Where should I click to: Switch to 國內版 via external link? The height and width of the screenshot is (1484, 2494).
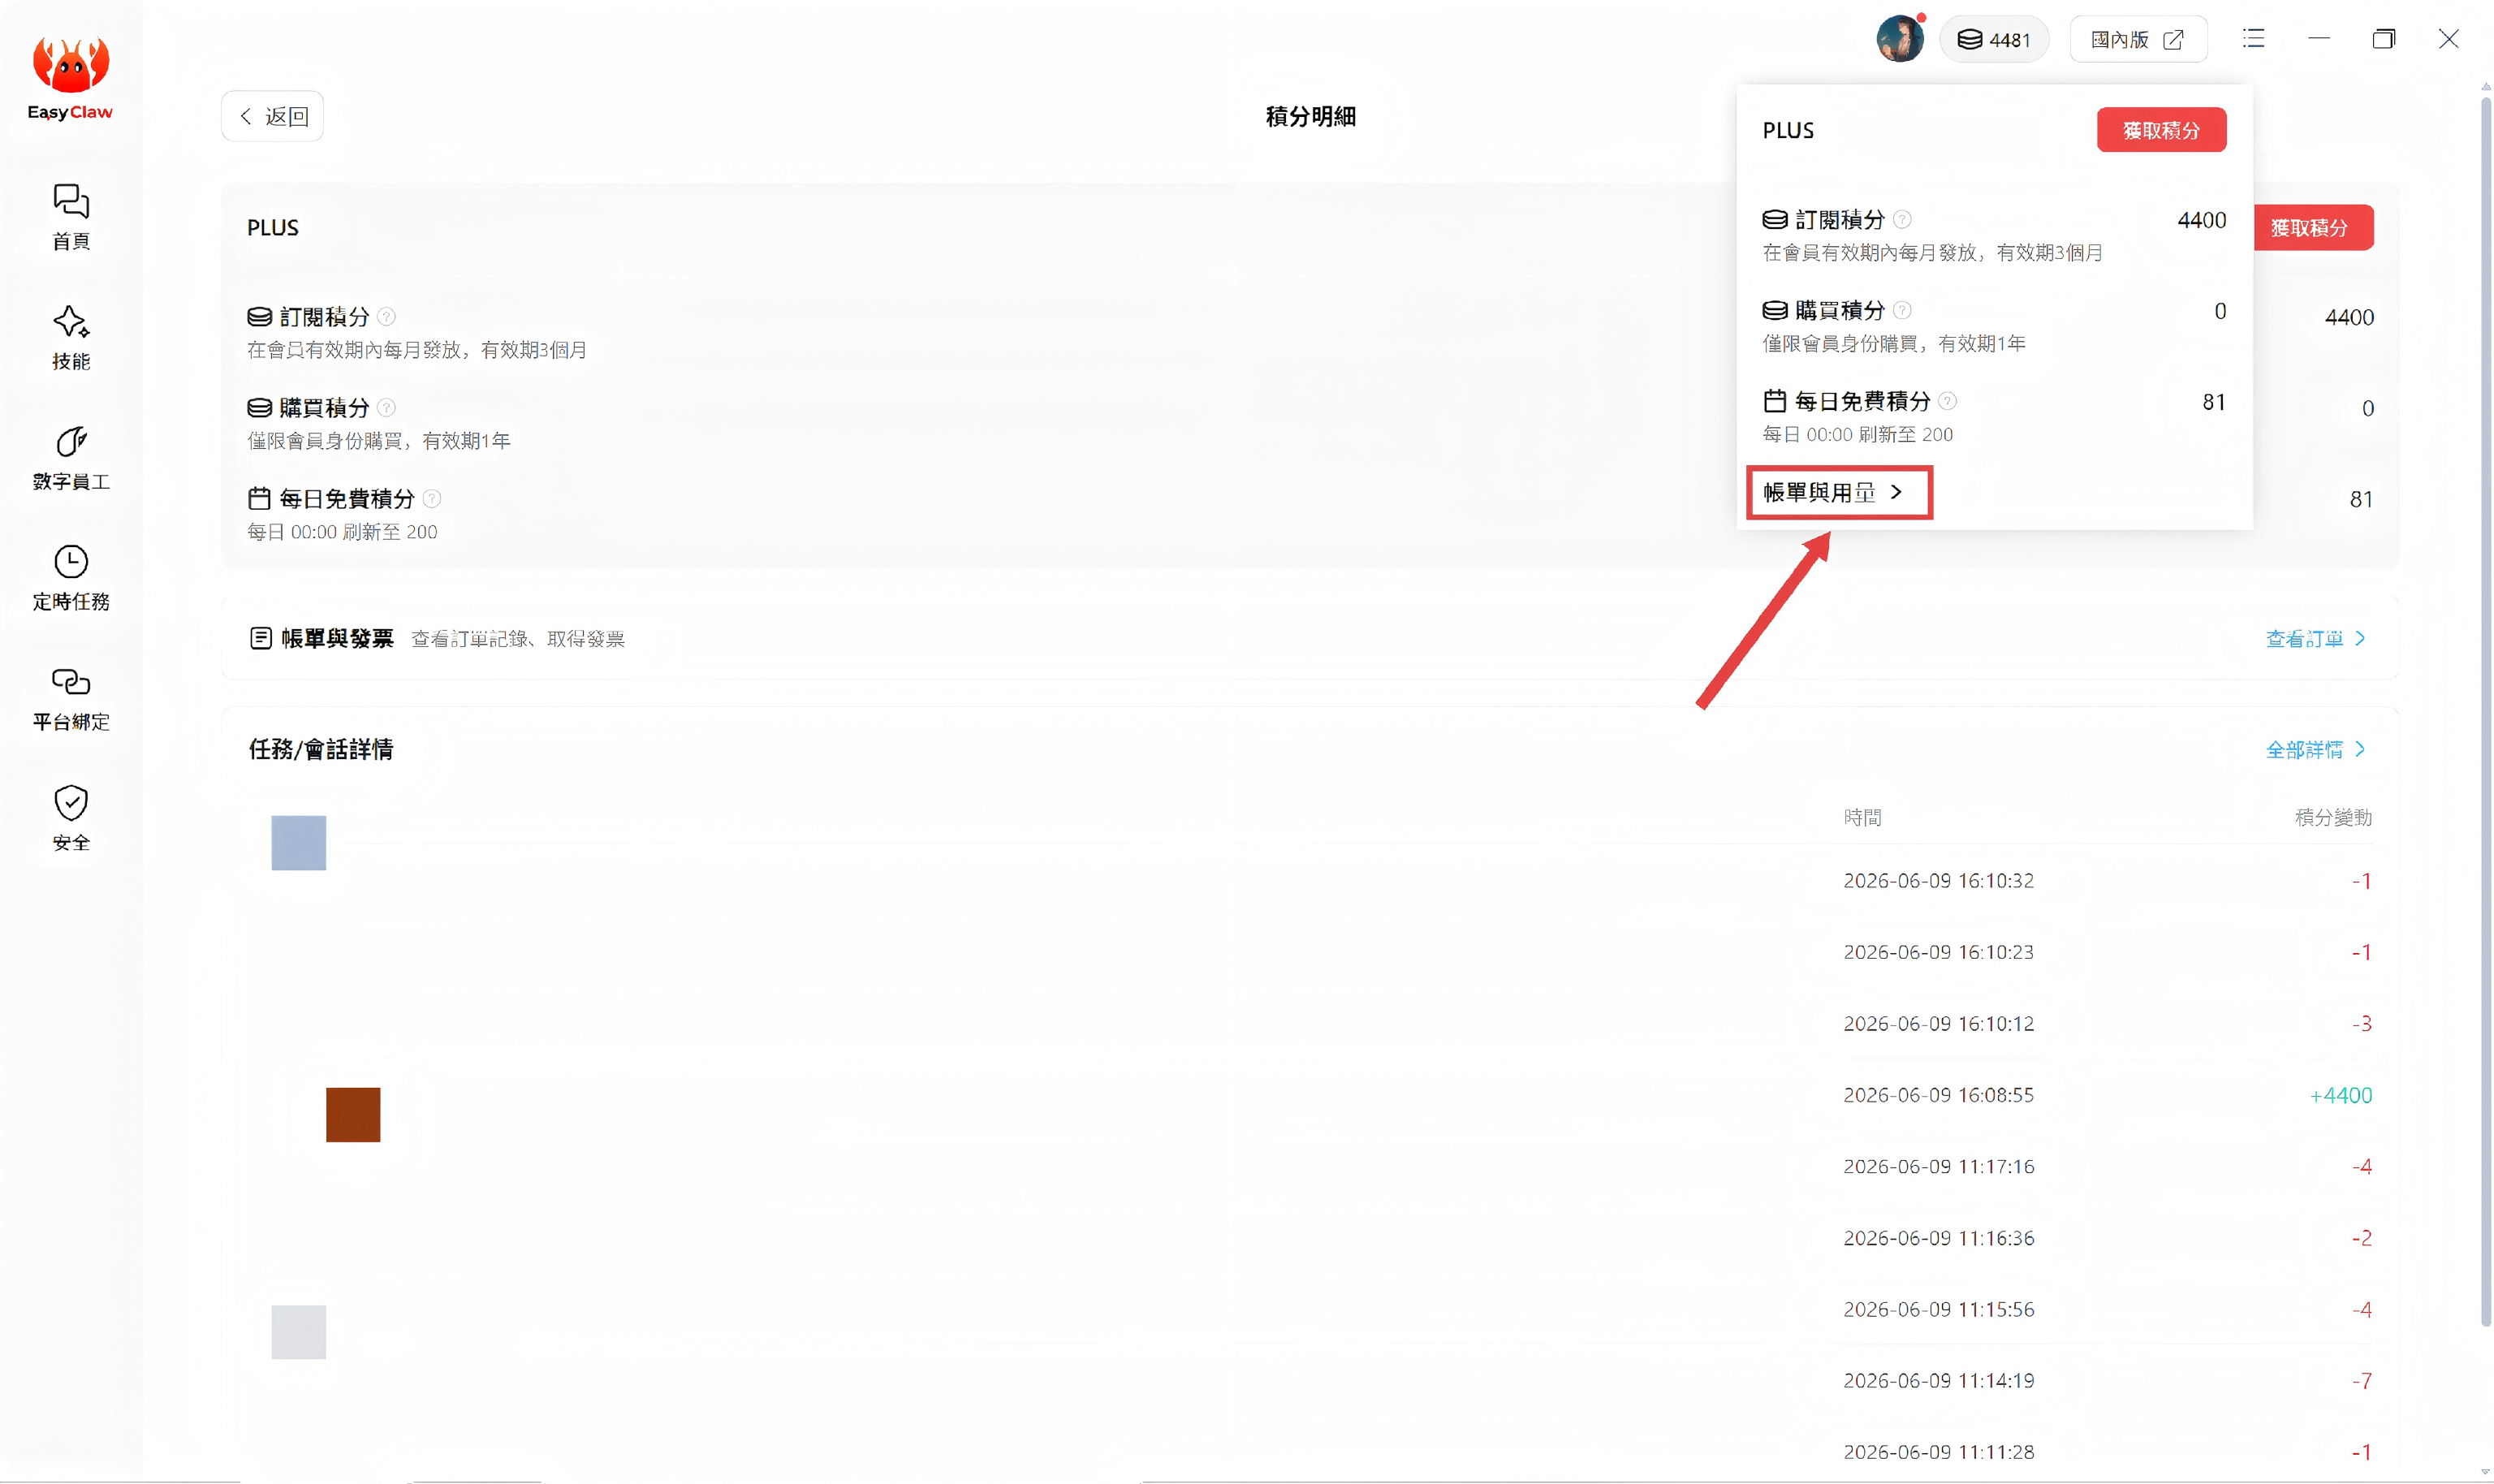pyautogui.click(x=2137, y=39)
